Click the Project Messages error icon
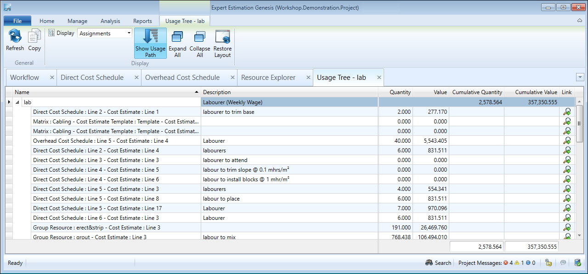The image size is (588, 274). 505,263
